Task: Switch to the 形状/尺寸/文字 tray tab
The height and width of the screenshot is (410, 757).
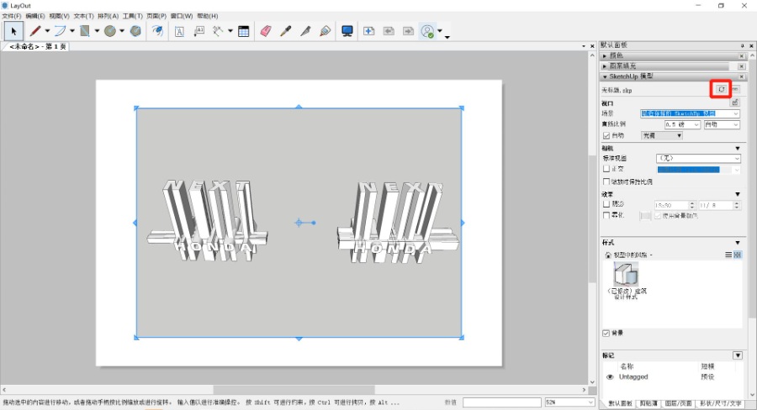Action: [720, 403]
